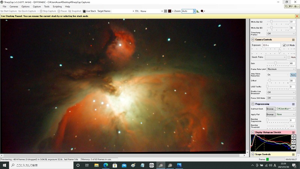300x169 pixels.
Task: Adjust the Exposure slider
Action: point(280,51)
